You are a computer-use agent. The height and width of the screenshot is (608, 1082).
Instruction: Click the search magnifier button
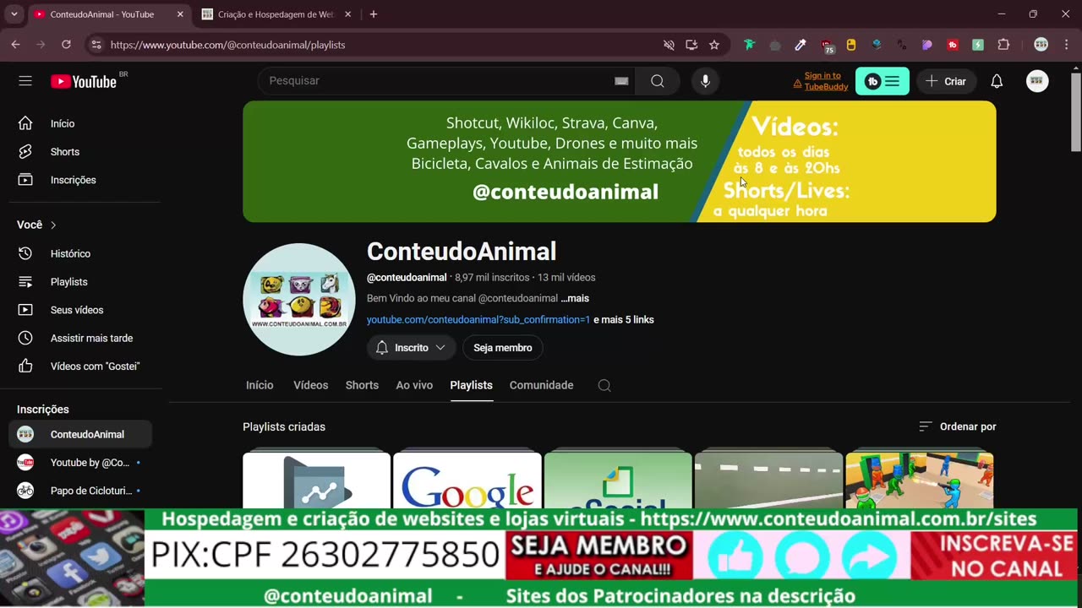click(658, 81)
